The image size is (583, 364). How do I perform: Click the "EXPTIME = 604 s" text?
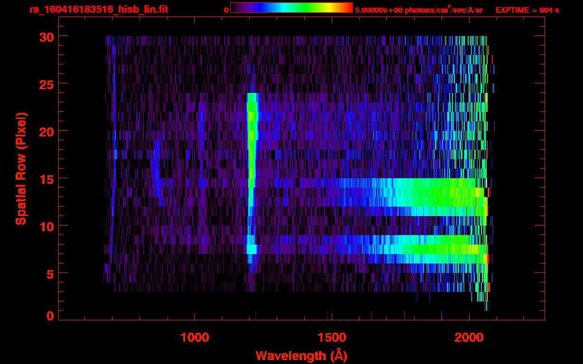[527, 10]
